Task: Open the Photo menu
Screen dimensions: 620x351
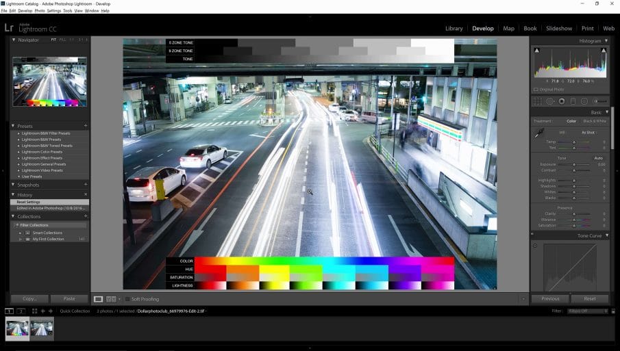Action: tap(40, 11)
